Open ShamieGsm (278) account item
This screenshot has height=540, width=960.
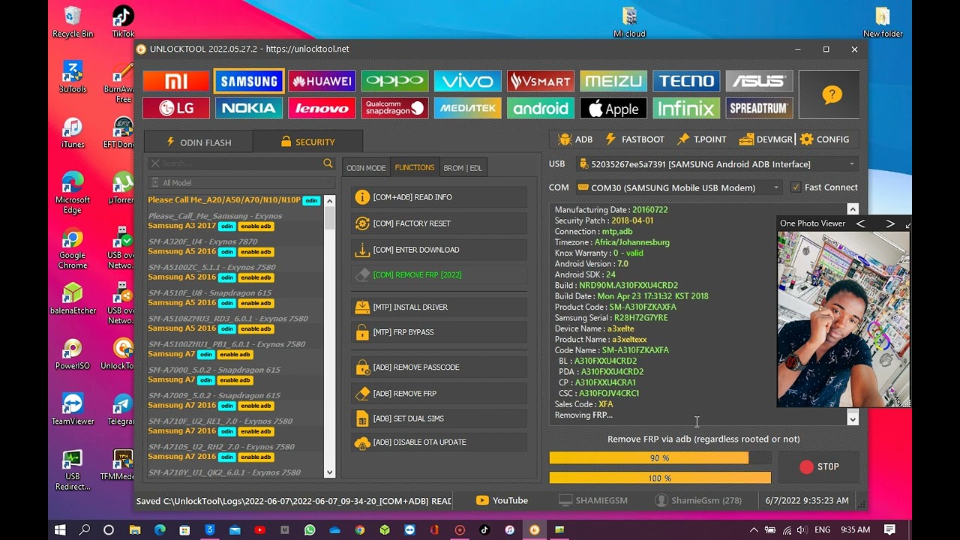tap(698, 500)
